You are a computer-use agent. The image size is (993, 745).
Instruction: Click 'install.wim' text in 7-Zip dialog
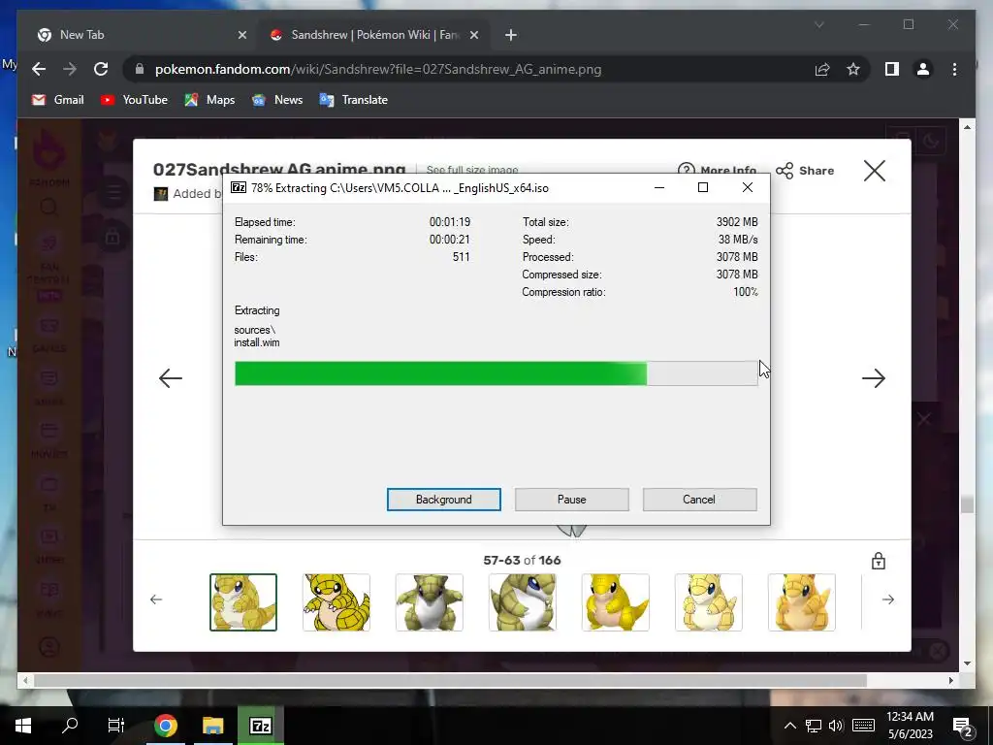(x=256, y=342)
